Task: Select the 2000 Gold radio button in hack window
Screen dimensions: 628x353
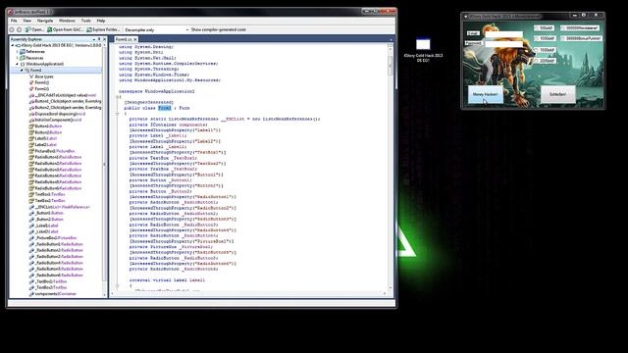Action: [x=546, y=61]
